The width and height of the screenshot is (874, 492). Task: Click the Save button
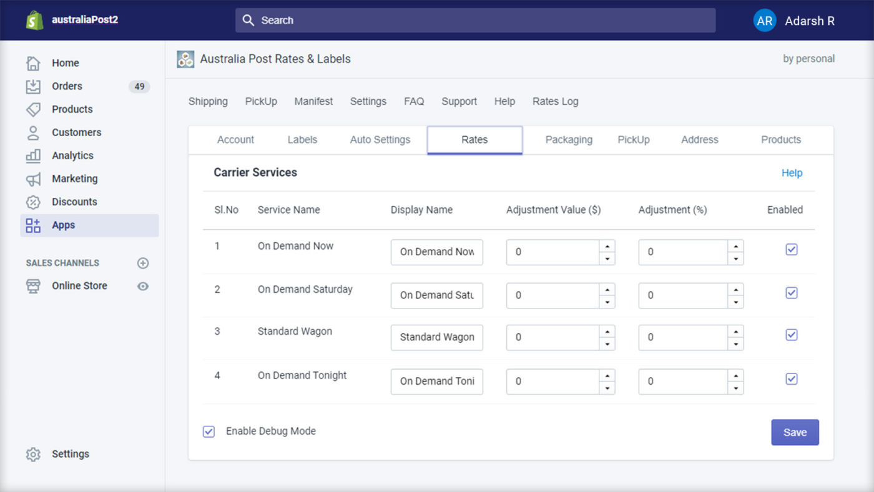click(x=795, y=432)
